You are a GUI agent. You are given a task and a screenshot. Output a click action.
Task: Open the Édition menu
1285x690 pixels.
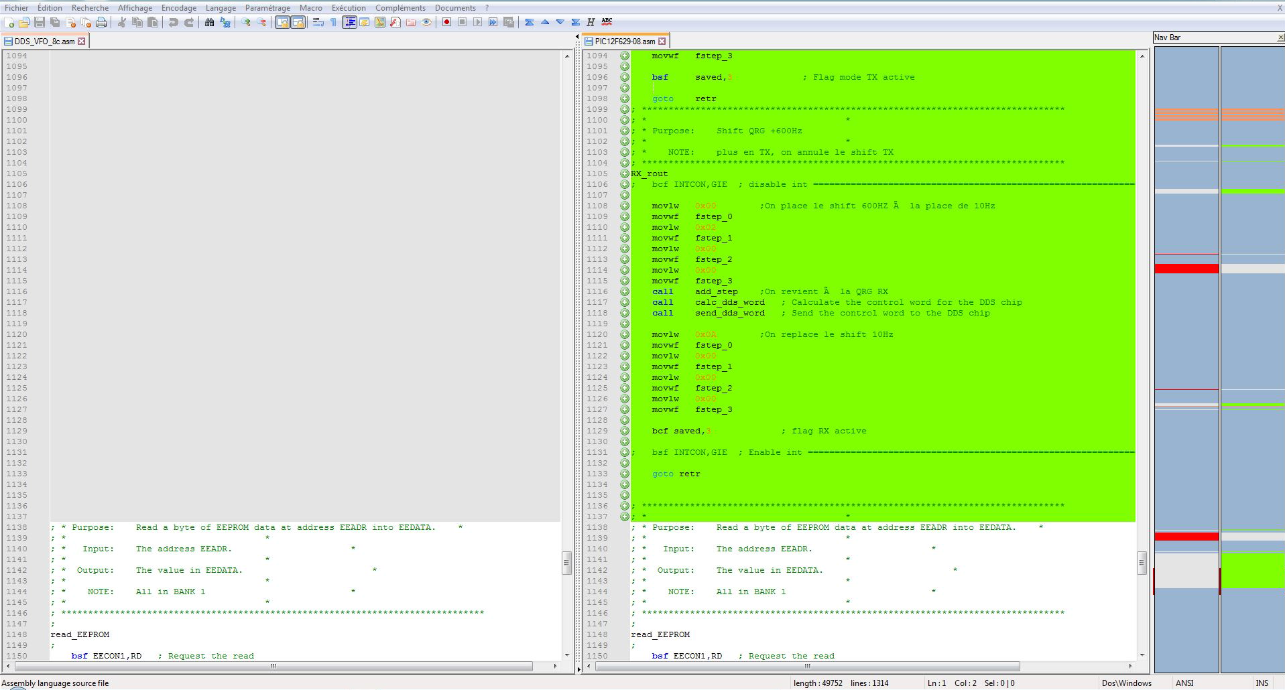50,8
